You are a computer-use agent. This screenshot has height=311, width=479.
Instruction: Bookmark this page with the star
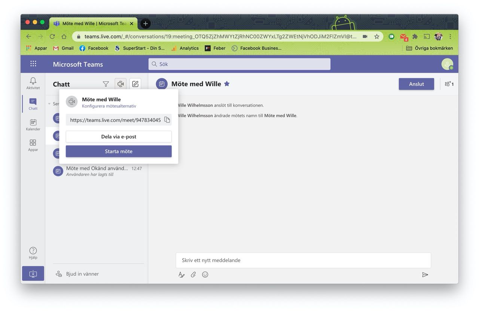pyautogui.click(x=377, y=36)
